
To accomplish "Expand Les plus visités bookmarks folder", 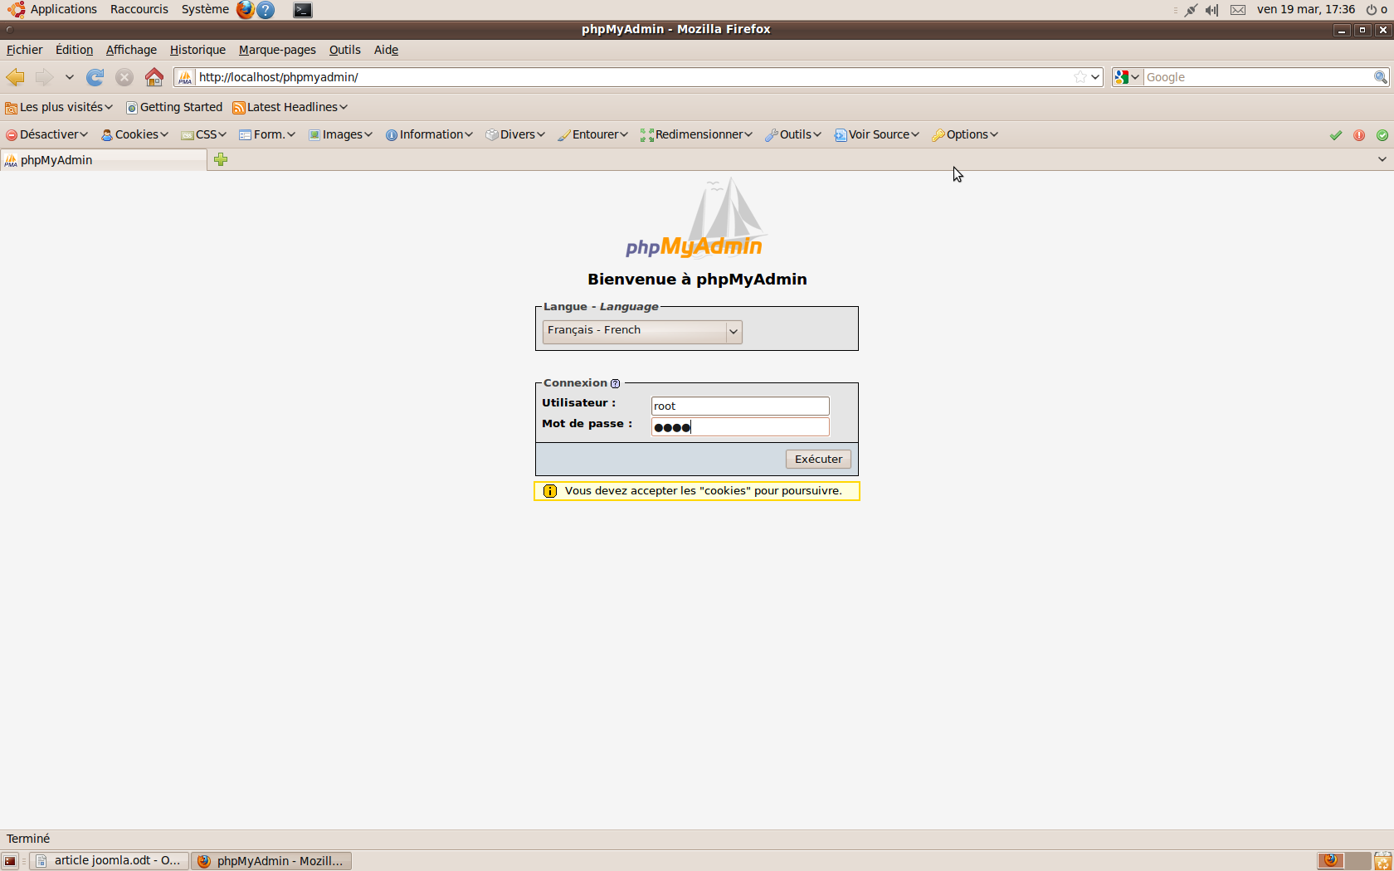I will [59, 107].
